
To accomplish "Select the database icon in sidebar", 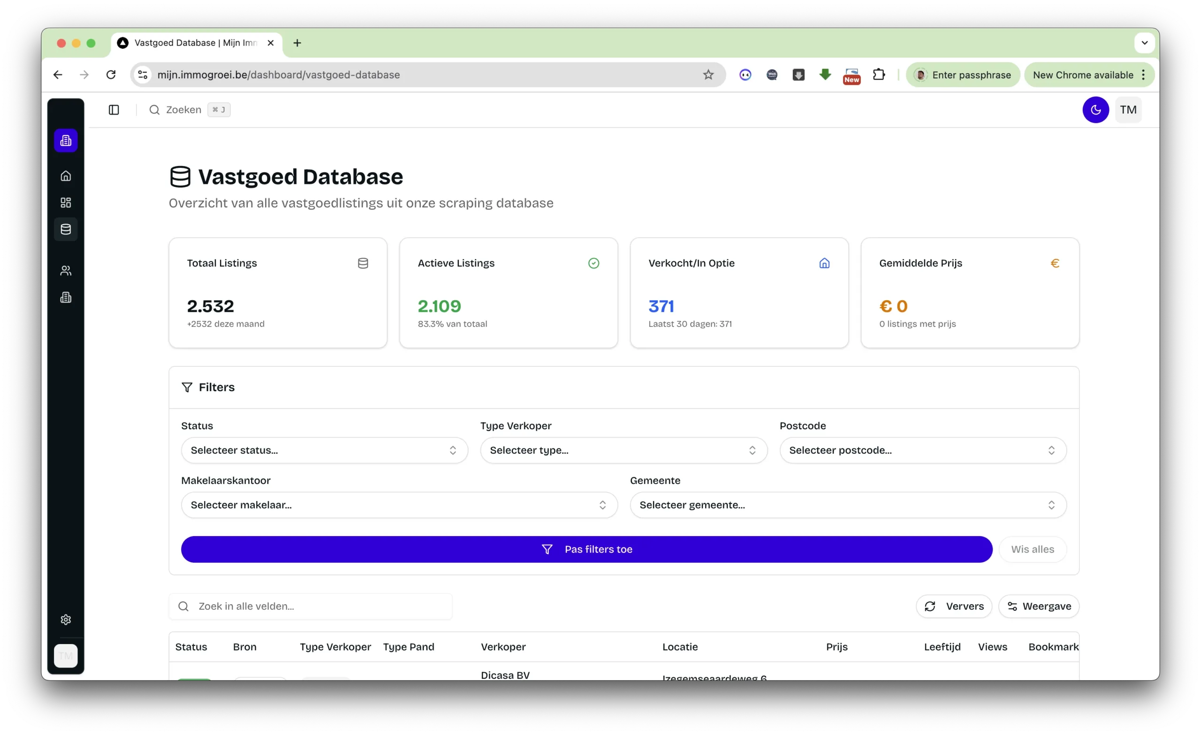I will click(x=66, y=229).
